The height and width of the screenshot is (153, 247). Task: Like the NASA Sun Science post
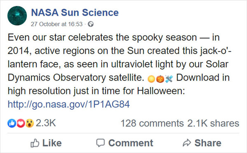[x=46, y=143]
